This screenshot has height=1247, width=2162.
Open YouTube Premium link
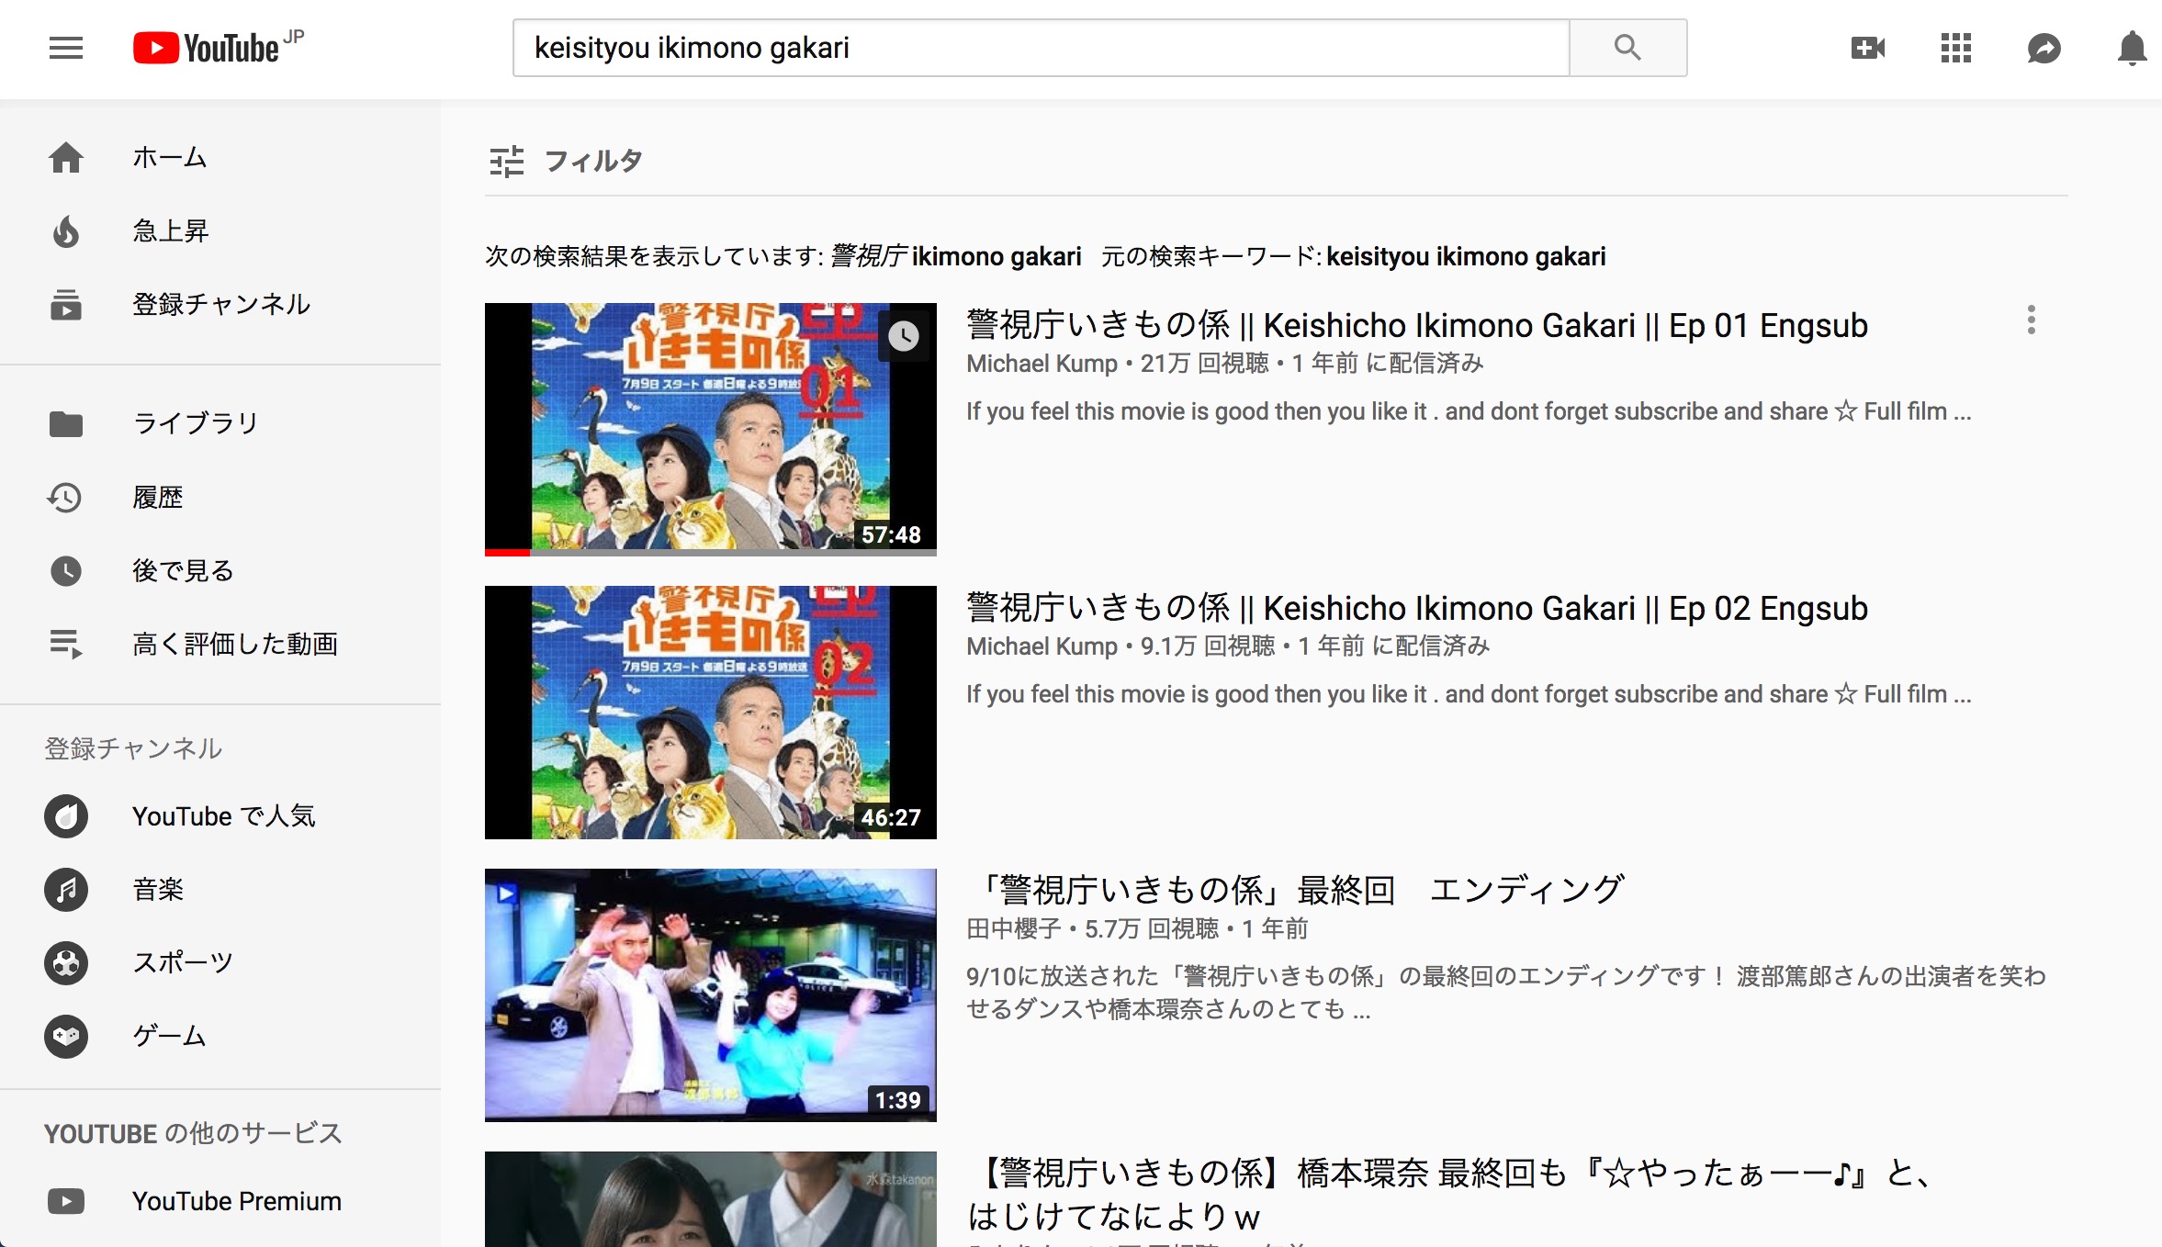coord(220,1201)
